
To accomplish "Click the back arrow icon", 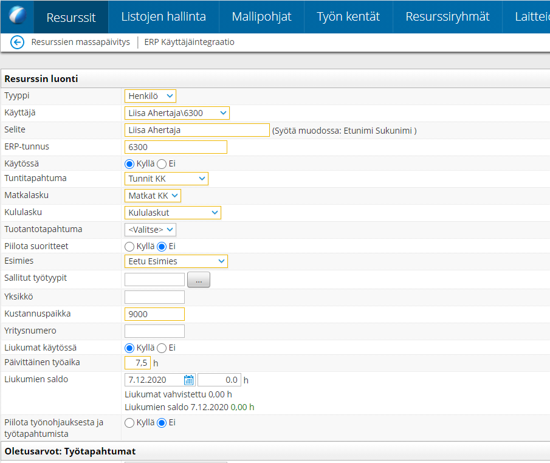I will pos(17,43).
